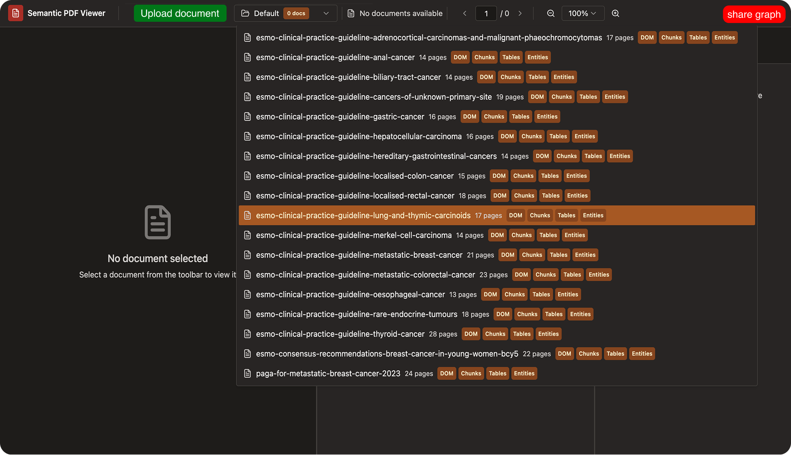Open the Default folder dropdown

[285, 13]
